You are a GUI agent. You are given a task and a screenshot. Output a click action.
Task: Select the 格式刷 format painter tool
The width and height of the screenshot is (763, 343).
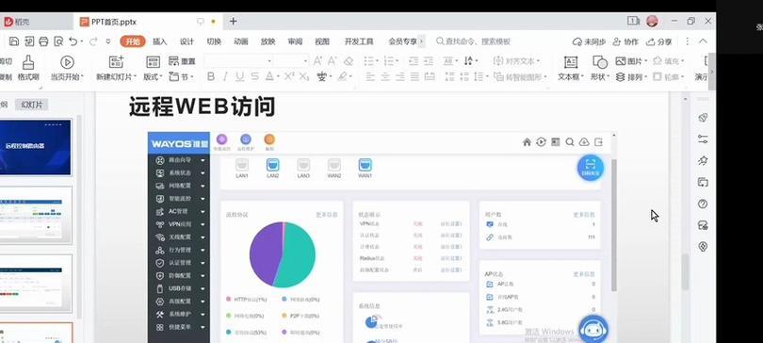[x=28, y=68]
